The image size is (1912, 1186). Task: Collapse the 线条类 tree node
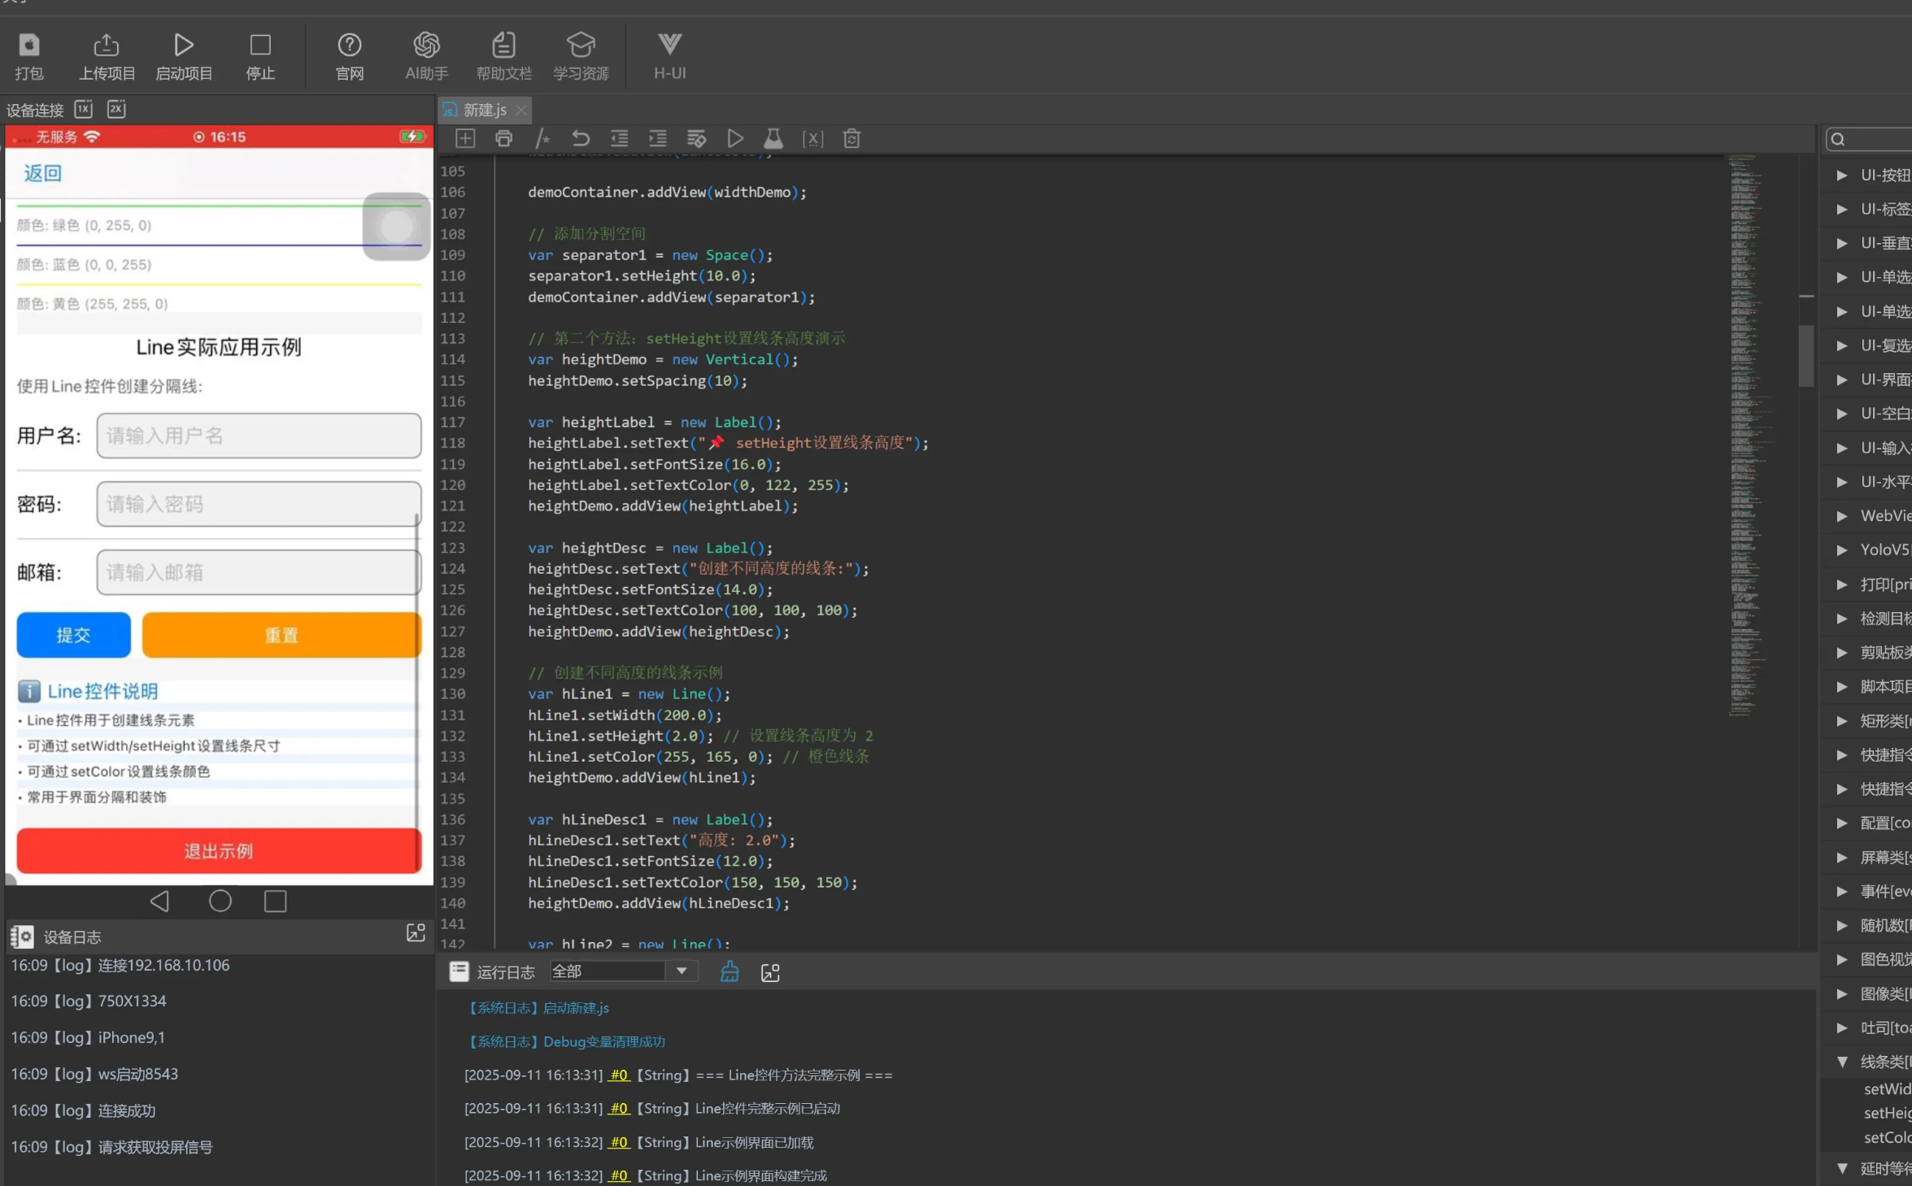[1843, 1062]
